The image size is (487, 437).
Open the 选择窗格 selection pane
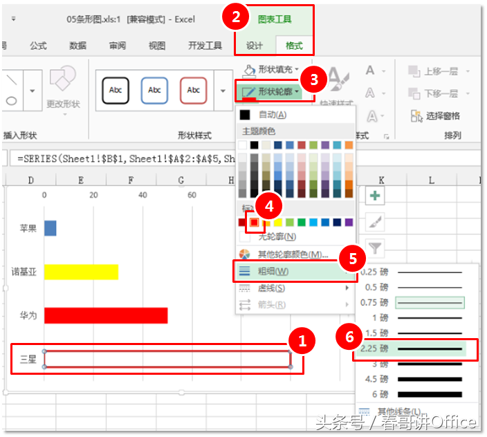(x=435, y=116)
